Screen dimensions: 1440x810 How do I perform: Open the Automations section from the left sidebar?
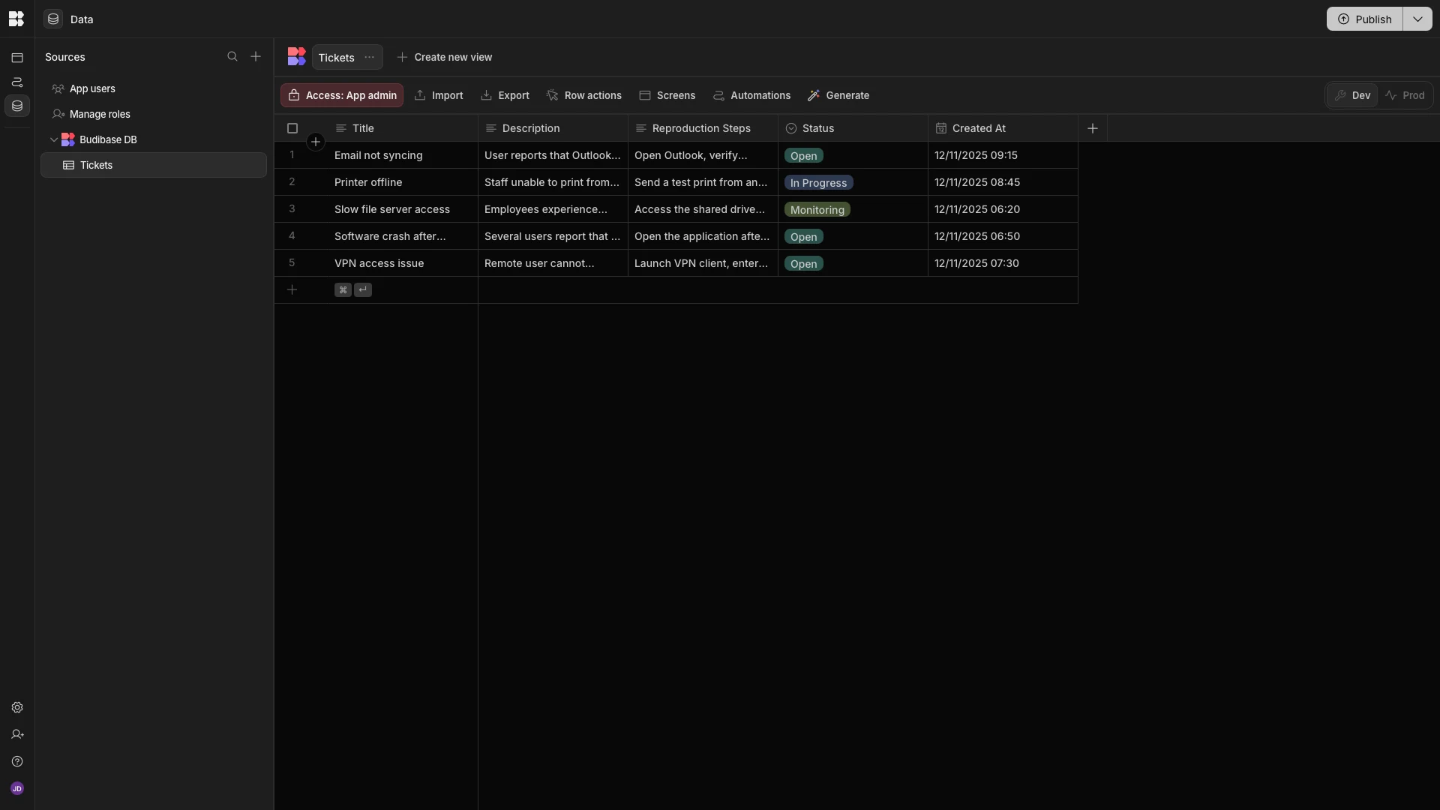[16, 82]
